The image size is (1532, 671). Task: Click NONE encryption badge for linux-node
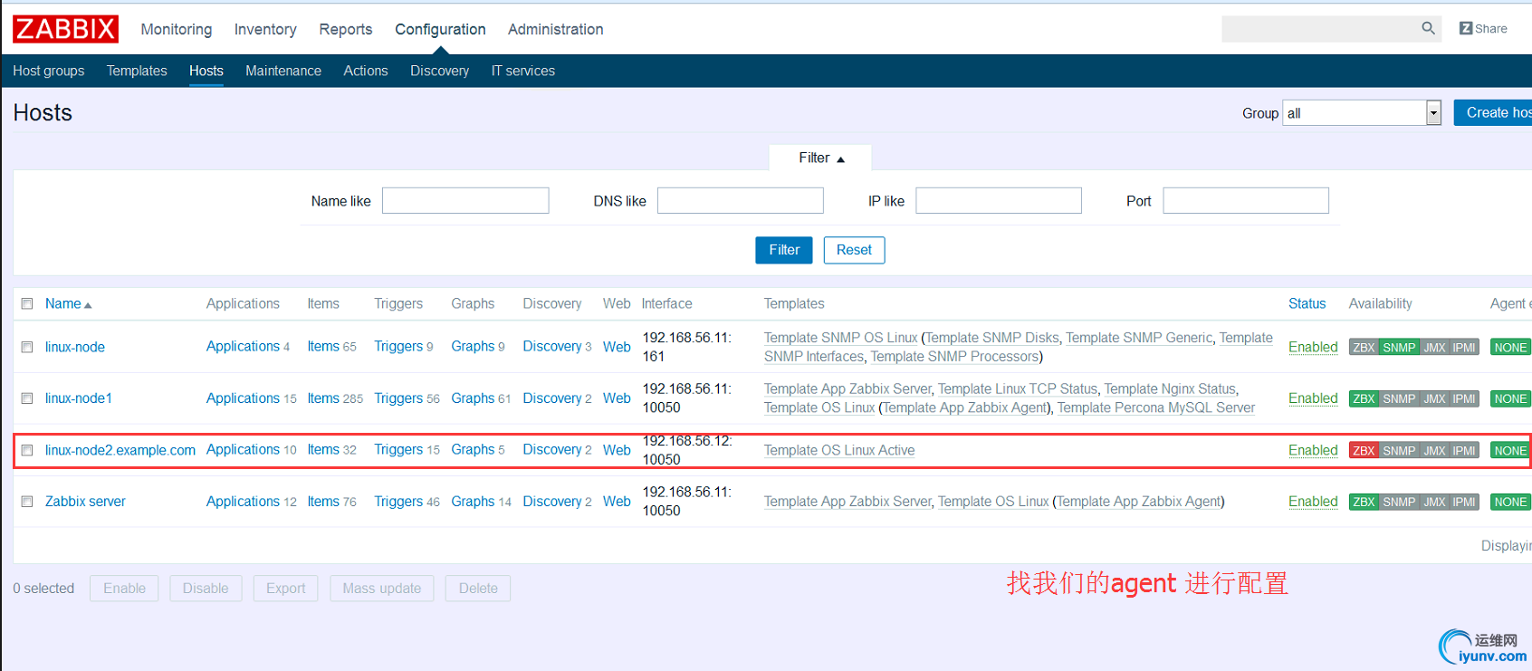click(1510, 348)
